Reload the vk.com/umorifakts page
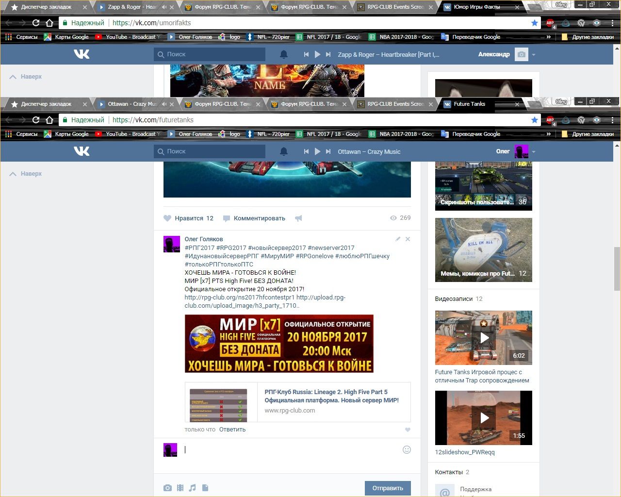Viewport: 621px width, 497px height. click(x=36, y=23)
